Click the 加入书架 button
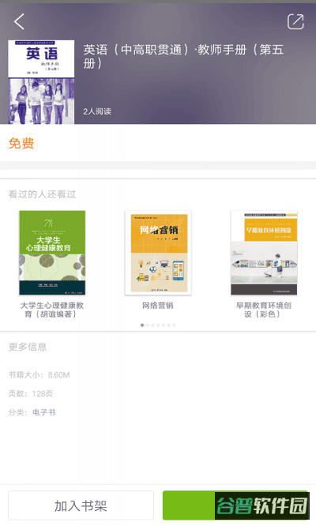 coord(81,505)
